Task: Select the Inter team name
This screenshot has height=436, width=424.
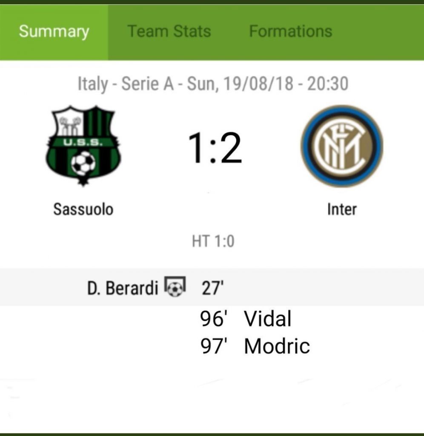Action: click(x=342, y=209)
